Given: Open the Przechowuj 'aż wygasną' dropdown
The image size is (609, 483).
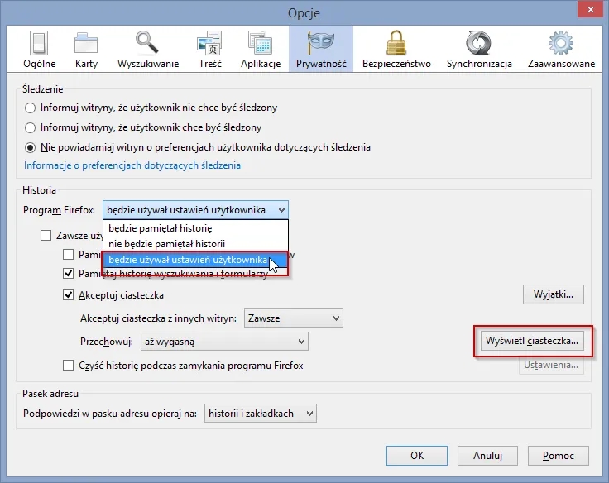Looking at the screenshot, I should click(x=224, y=341).
